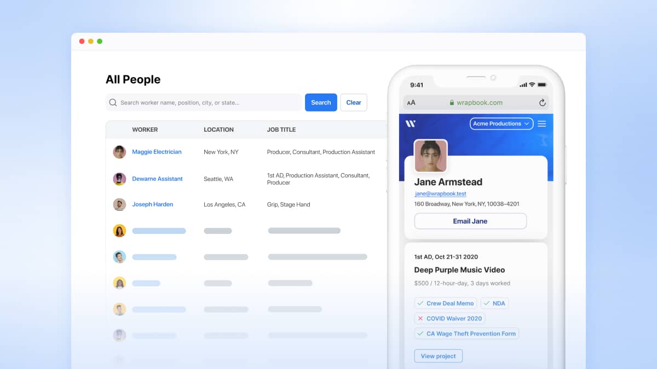Tap the battery icon in phone status bar
This screenshot has width=657, height=369.
click(542, 85)
